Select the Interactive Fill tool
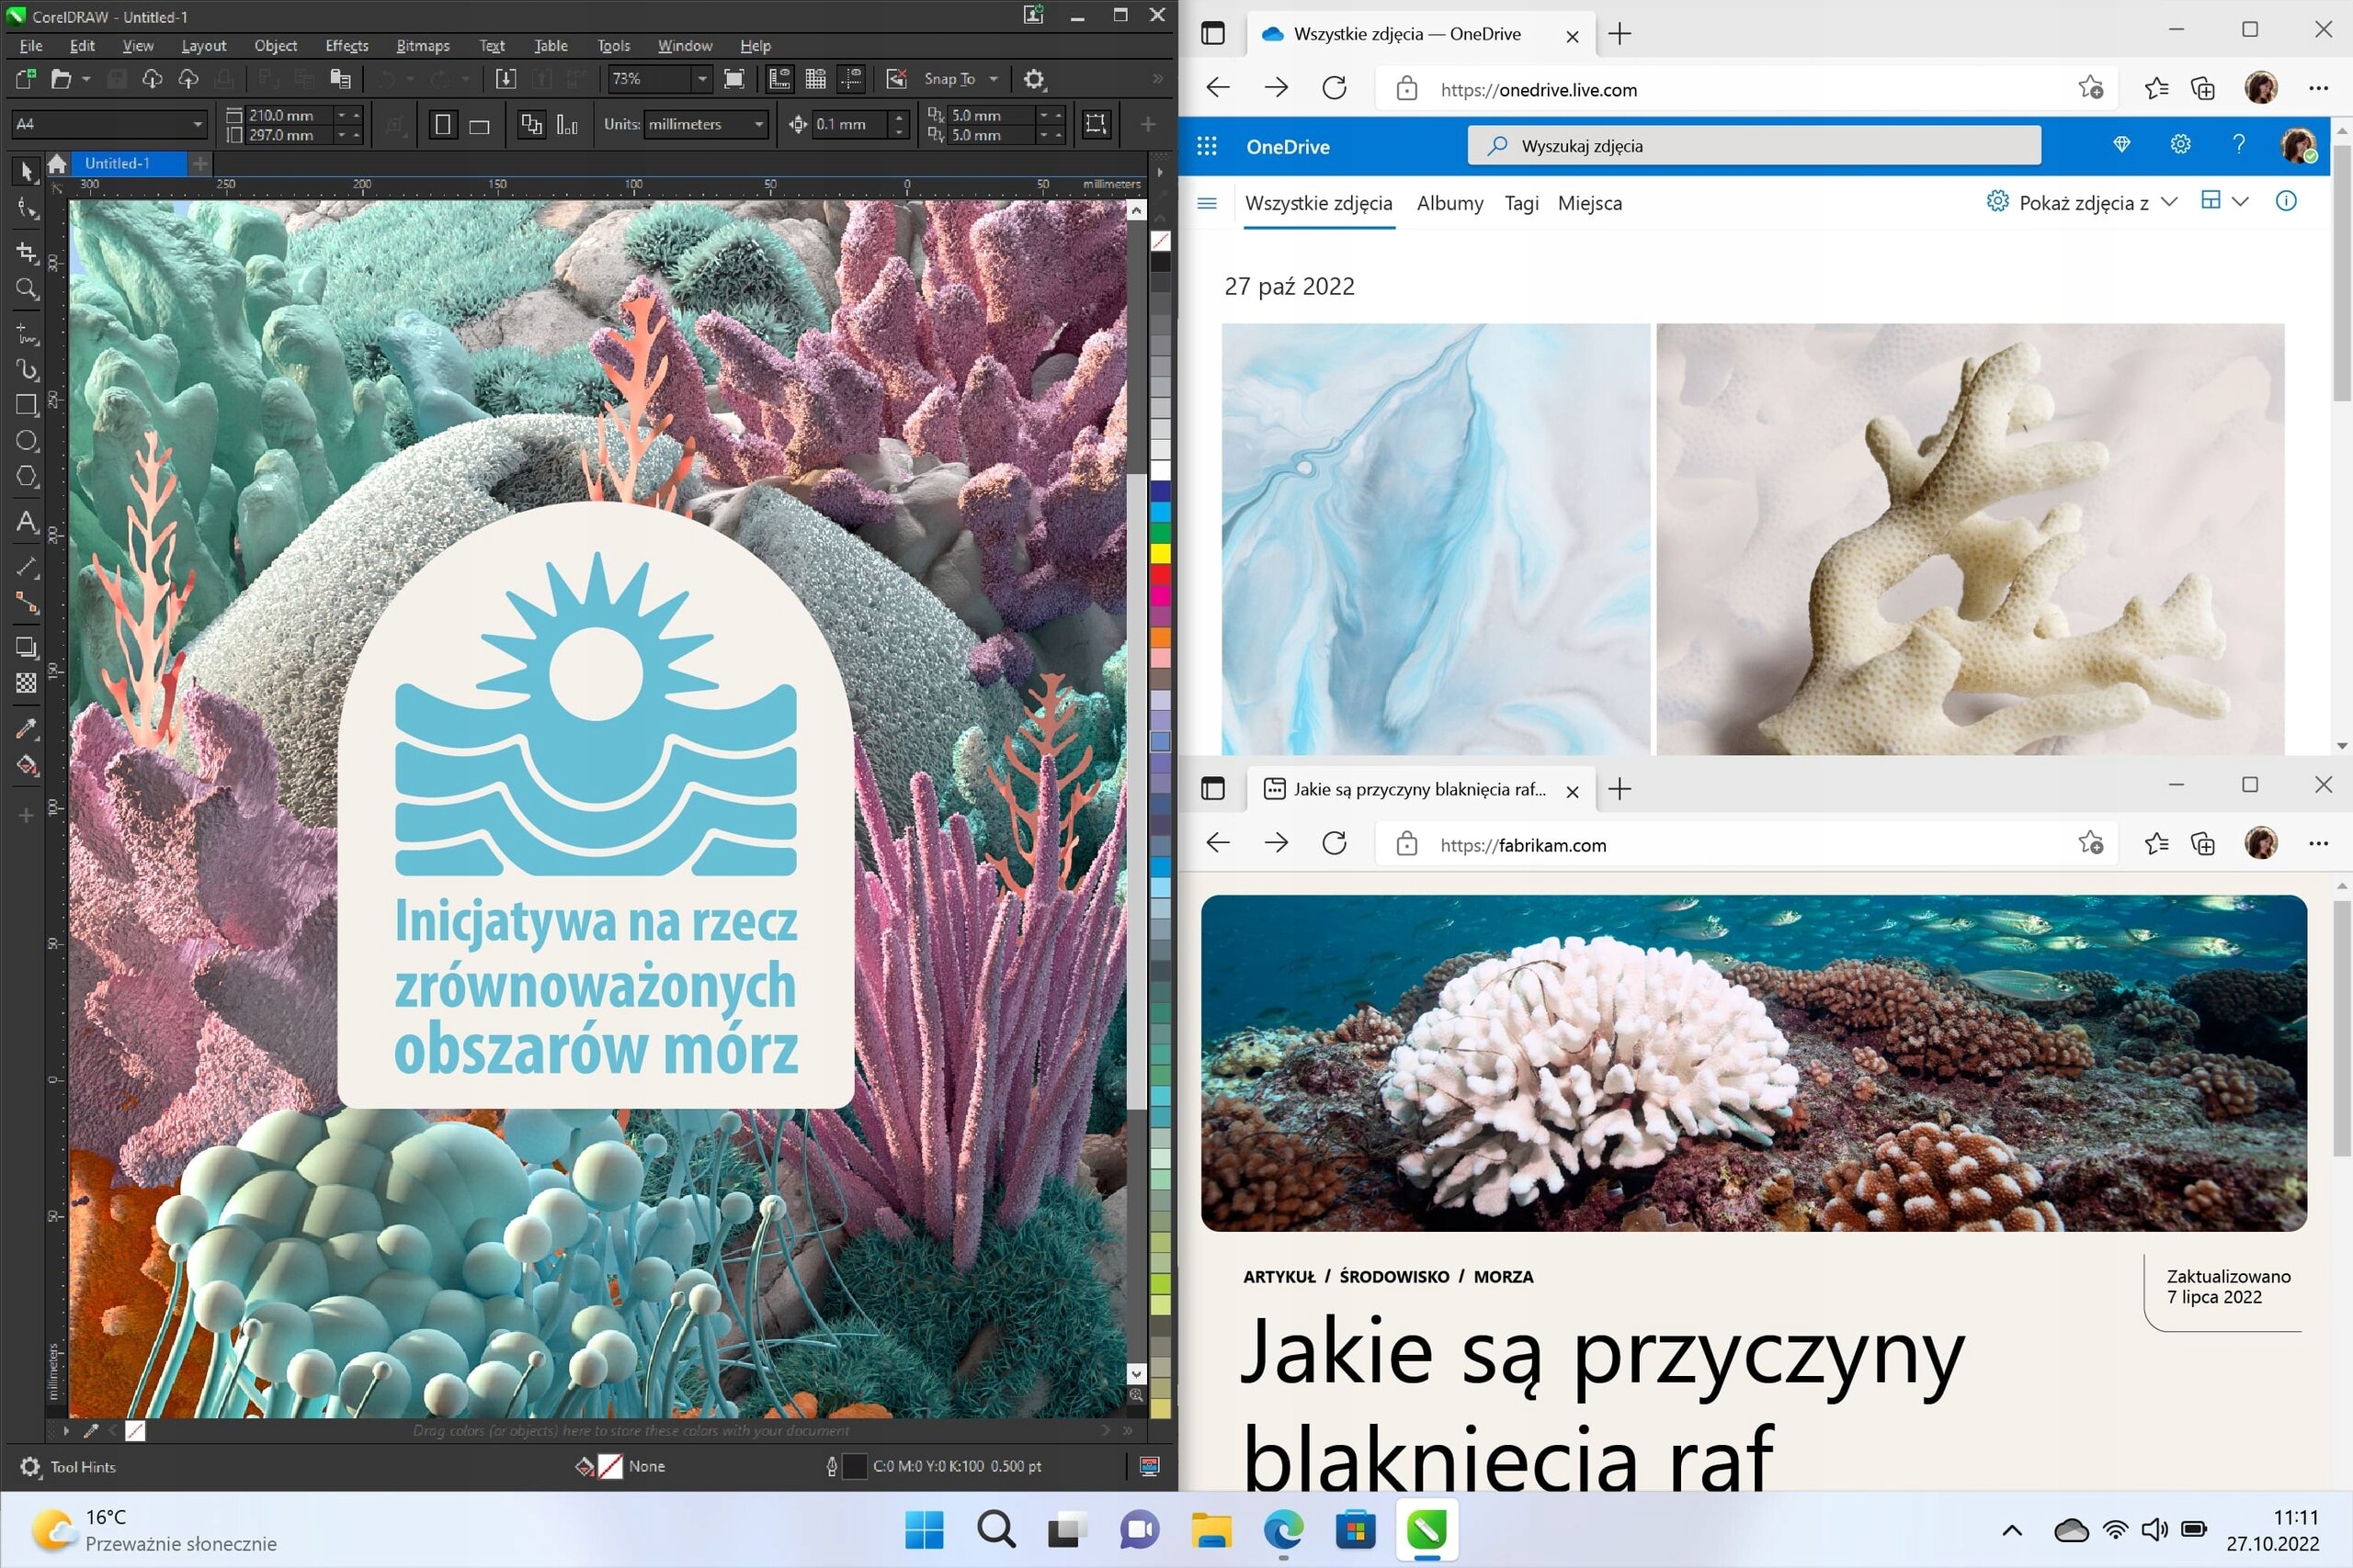2353x1568 pixels. [27, 766]
